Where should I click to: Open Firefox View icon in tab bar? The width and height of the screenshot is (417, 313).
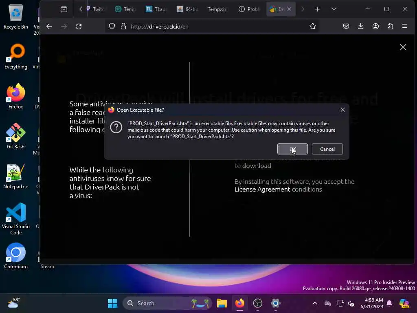[64, 9]
